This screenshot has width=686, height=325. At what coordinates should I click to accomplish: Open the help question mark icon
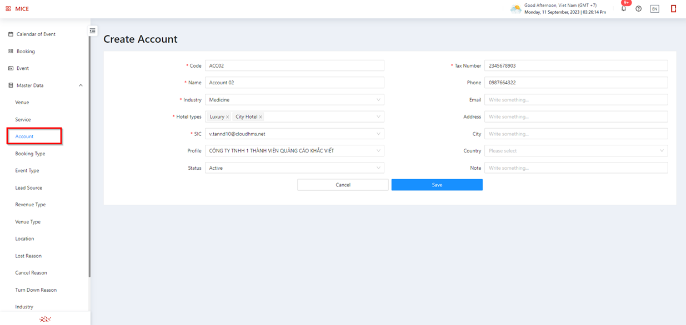point(638,9)
